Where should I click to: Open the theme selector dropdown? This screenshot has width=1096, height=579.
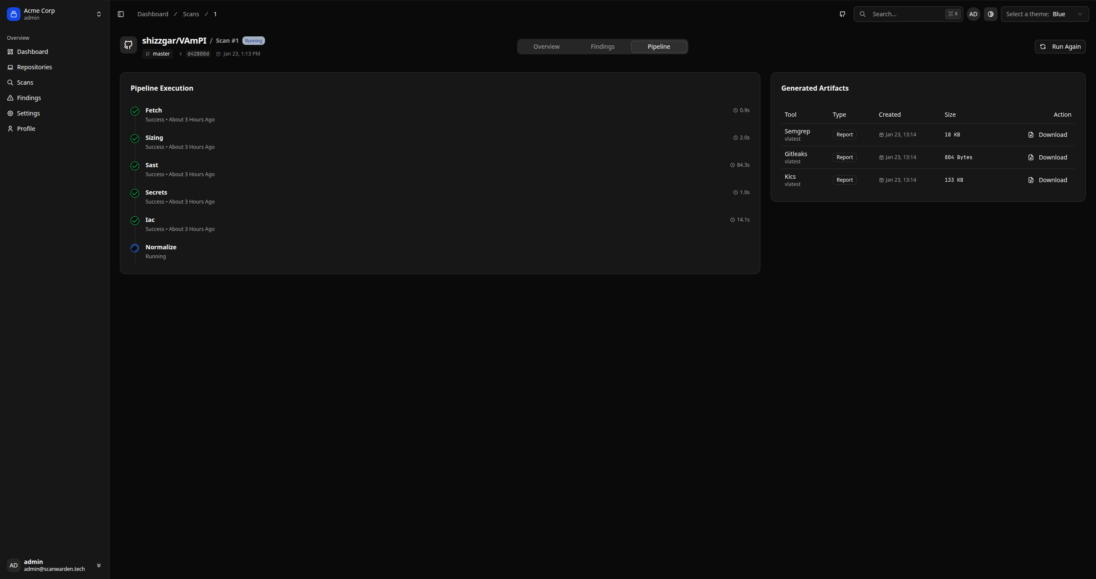[x=1044, y=14]
